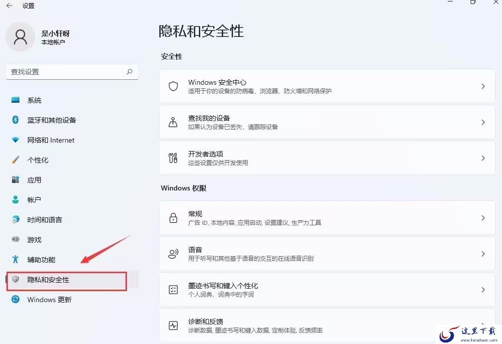
Task: Click the 开发者选项 tools icon
Action: click(x=173, y=158)
